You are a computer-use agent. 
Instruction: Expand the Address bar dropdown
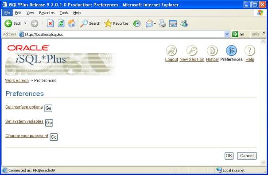[x=227, y=34]
